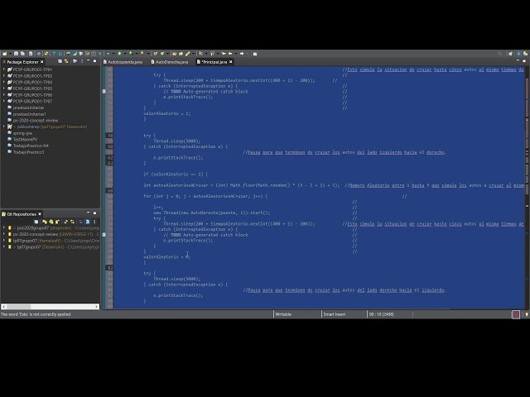
Task: Click the Clone Git repository icon
Action: click(51, 222)
